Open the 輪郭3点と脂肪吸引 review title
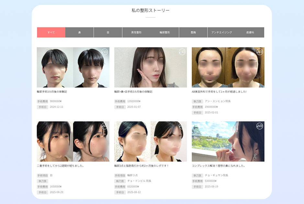 [x=141, y=166]
